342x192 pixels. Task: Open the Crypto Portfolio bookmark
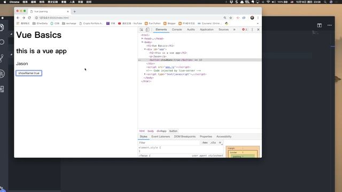(91, 23)
